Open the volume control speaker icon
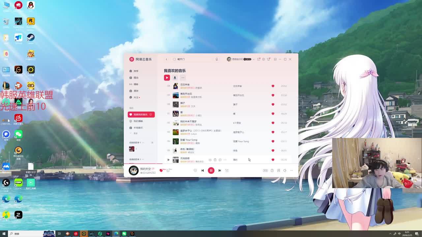 tap(285, 171)
